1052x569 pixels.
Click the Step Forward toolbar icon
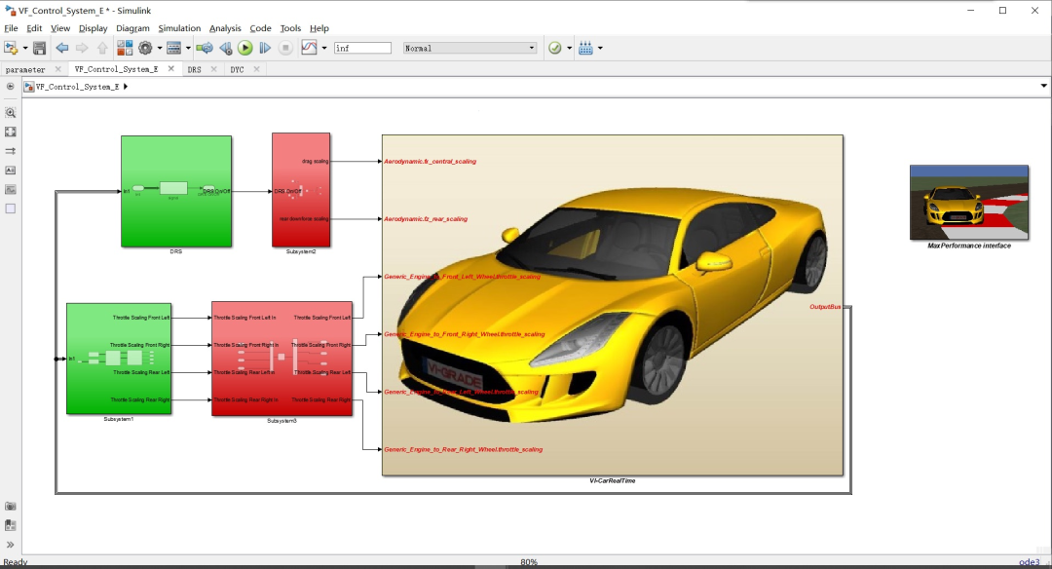pyautogui.click(x=265, y=48)
